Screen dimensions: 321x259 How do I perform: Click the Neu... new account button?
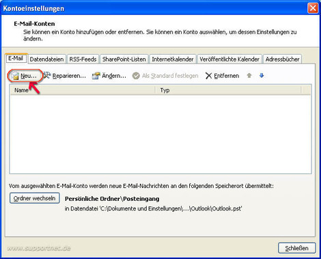[x=25, y=76]
